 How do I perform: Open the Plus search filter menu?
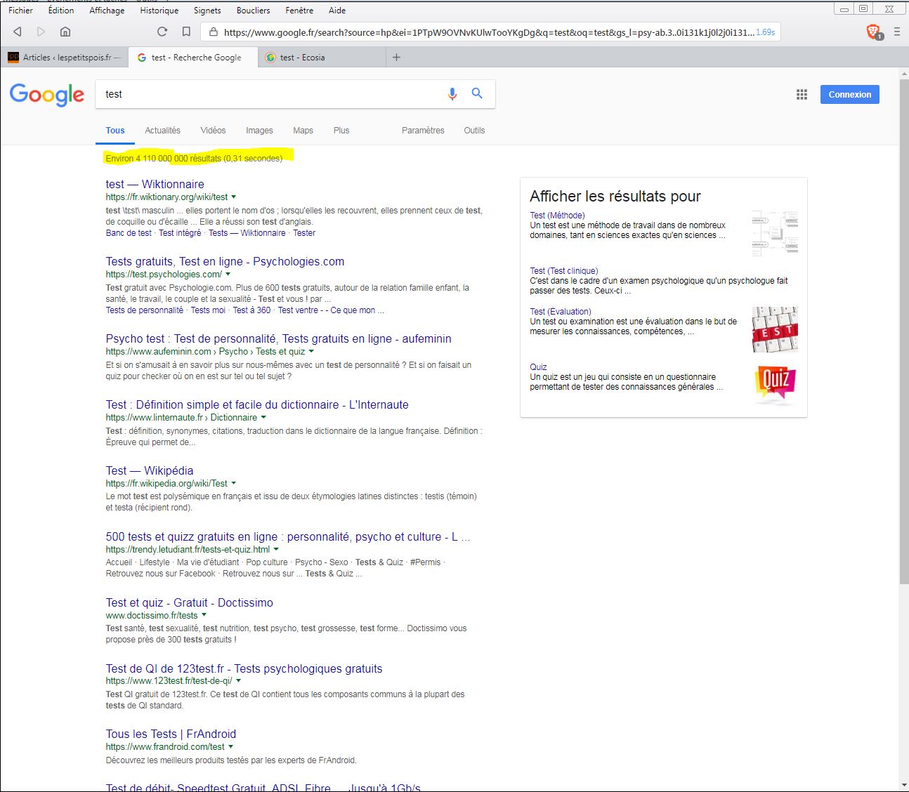[x=341, y=131]
